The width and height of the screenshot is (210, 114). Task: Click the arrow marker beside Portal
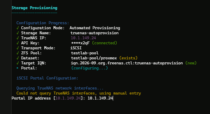[17, 68]
